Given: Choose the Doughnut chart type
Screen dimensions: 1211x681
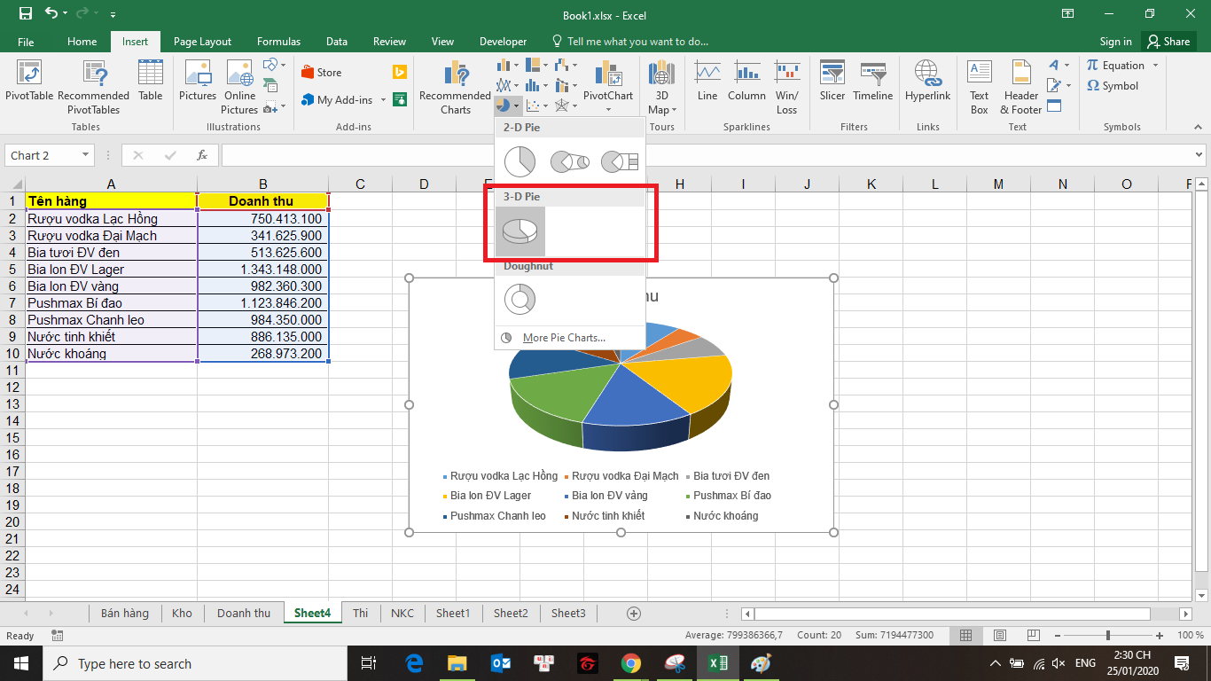Looking at the screenshot, I should (520, 299).
